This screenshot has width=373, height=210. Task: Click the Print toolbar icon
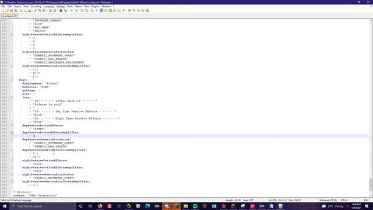point(29,10)
